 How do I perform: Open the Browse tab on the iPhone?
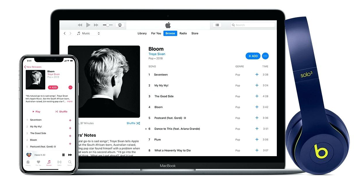pos(49,163)
